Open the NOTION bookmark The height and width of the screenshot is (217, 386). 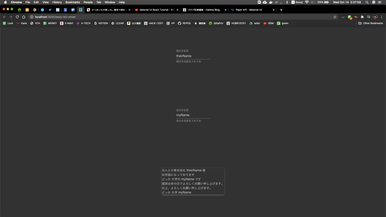tap(101, 23)
